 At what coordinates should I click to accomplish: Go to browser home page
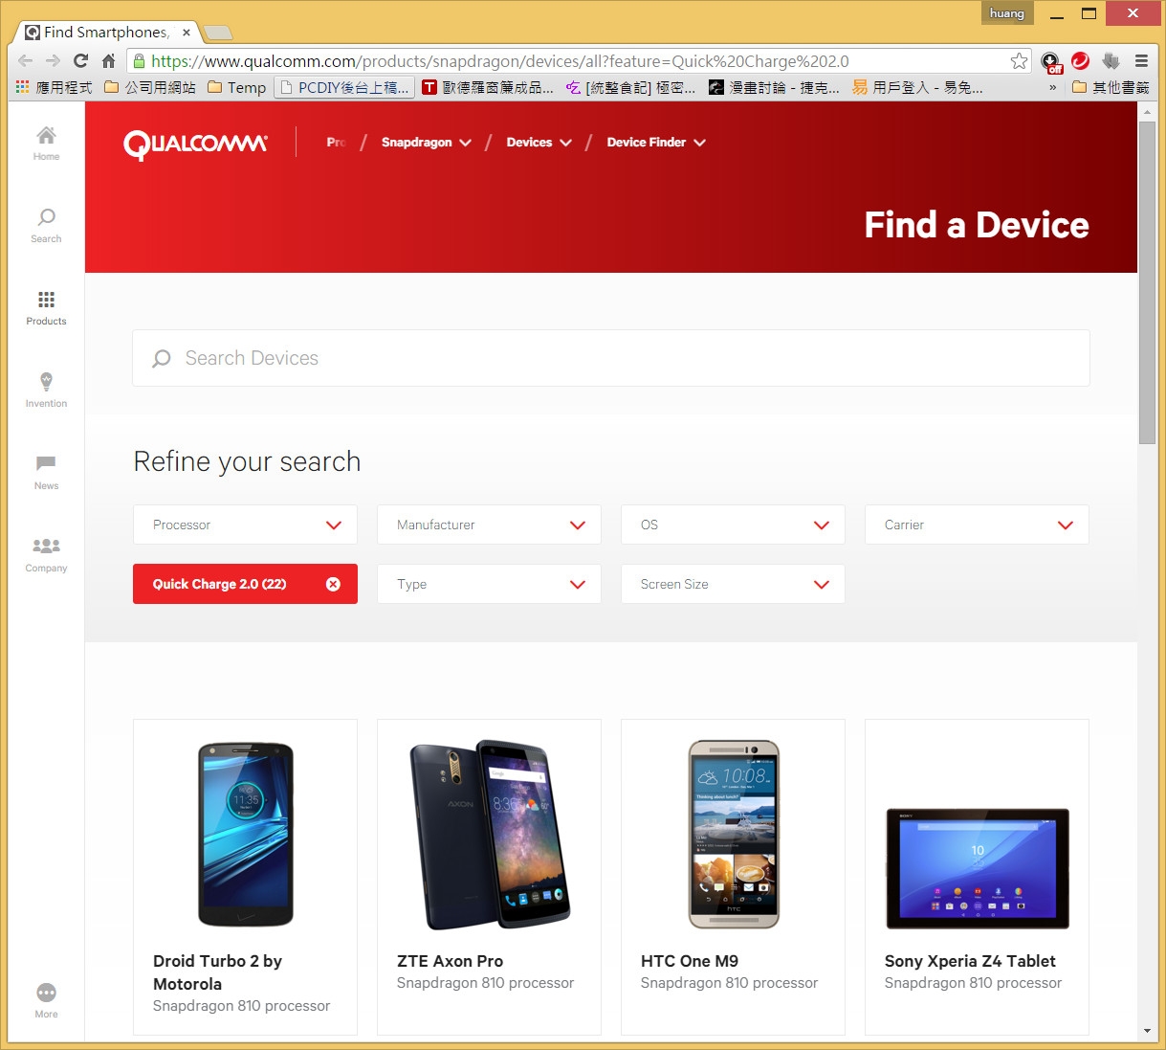coord(109,61)
